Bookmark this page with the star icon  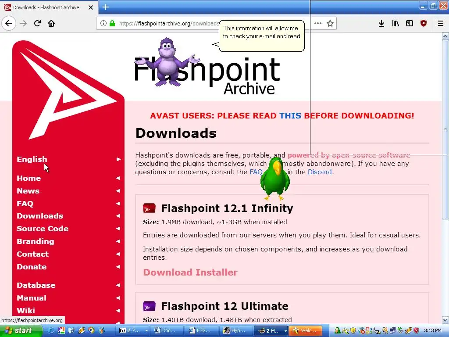pos(330,23)
